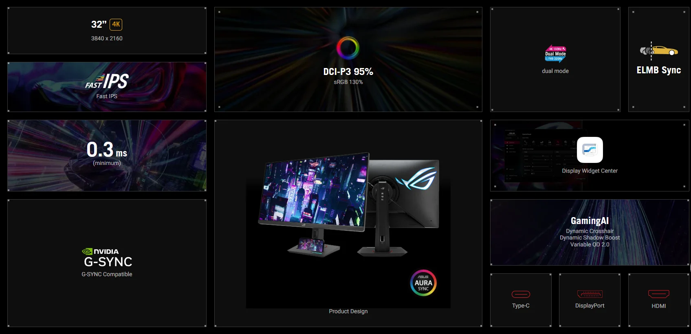Select the Type-C port icon
The width and height of the screenshot is (691, 334).
point(521,294)
